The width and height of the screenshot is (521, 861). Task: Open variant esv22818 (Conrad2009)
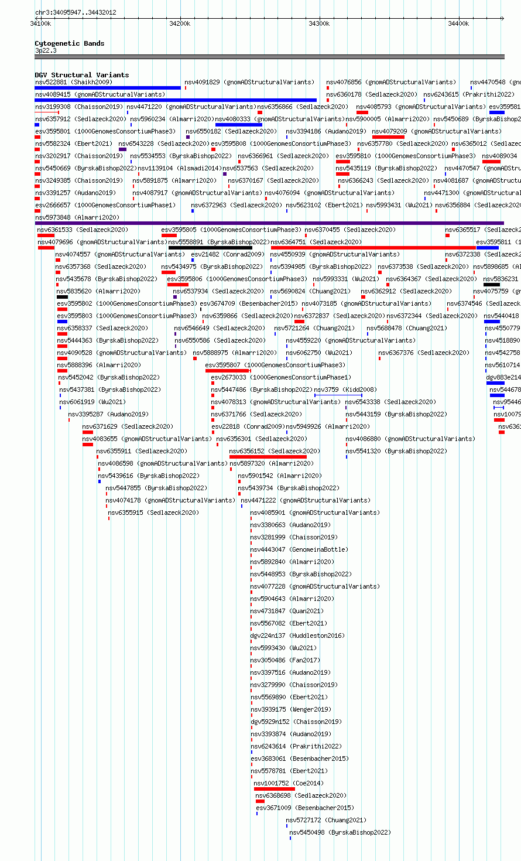pos(248,427)
